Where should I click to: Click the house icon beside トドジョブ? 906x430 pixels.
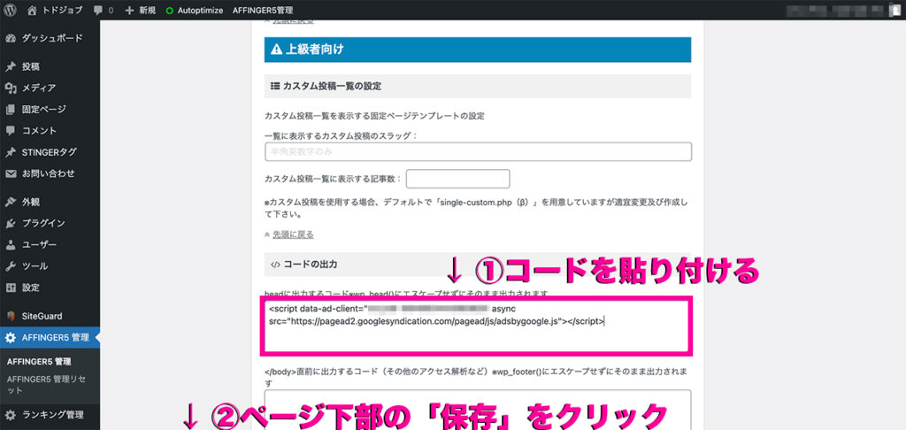point(33,10)
